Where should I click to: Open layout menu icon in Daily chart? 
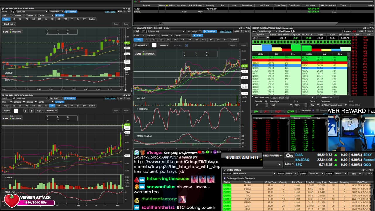(x=120, y=98)
